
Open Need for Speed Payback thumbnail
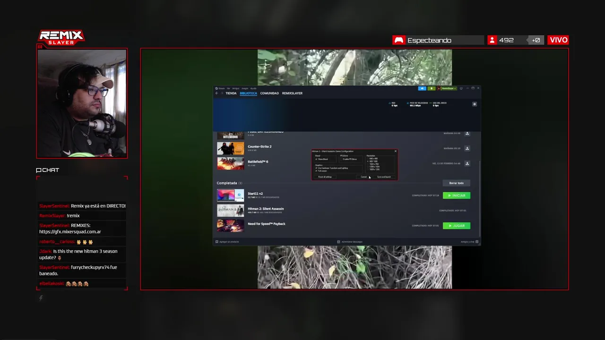(231, 226)
